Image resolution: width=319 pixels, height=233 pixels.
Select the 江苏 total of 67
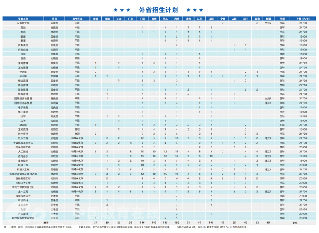point(200,223)
